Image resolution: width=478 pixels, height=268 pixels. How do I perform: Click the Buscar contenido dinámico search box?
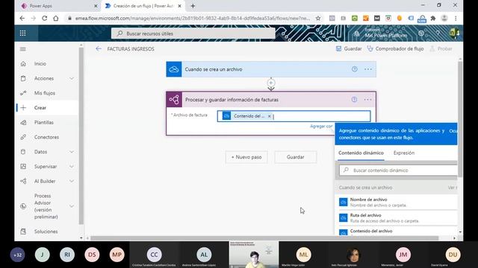(x=398, y=170)
